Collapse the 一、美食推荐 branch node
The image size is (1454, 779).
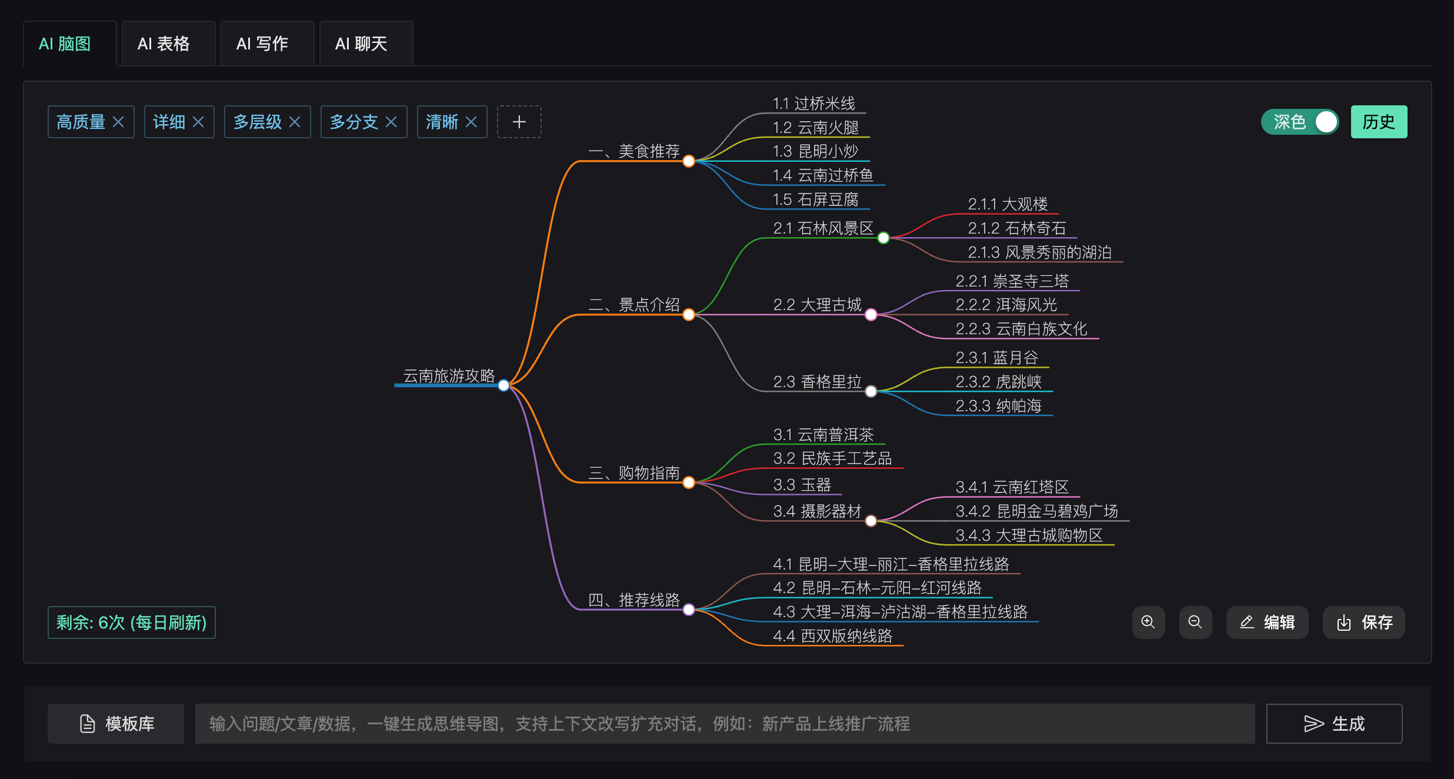(x=689, y=161)
